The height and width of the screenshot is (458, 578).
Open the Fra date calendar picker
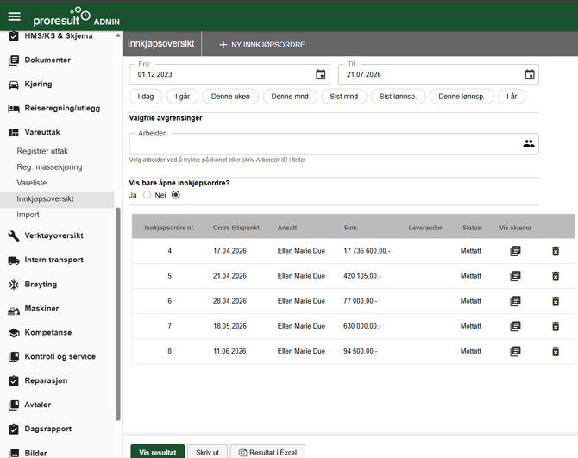pos(321,74)
